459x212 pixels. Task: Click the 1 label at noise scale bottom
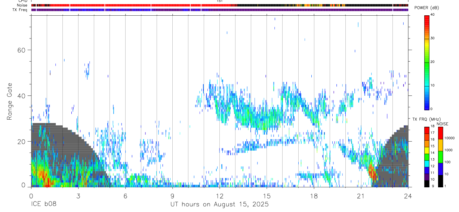coord(446,186)
